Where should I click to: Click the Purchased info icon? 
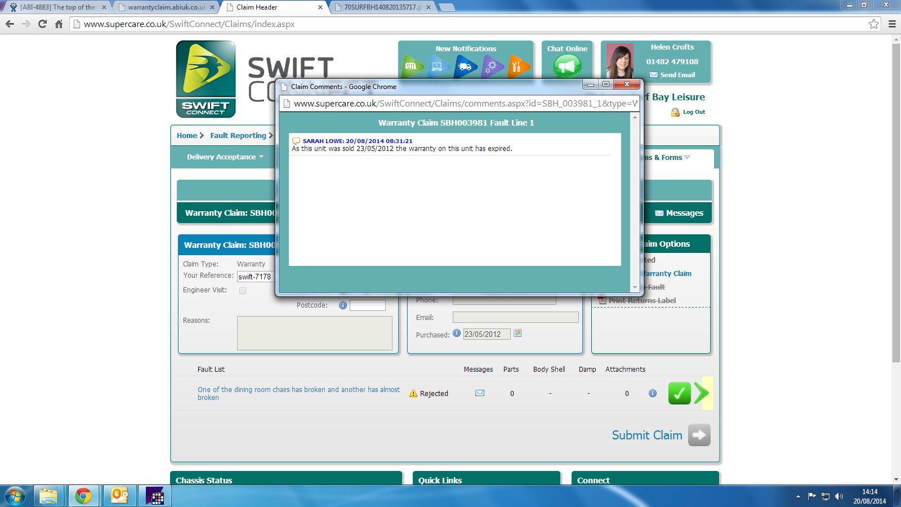pos(457,333)
